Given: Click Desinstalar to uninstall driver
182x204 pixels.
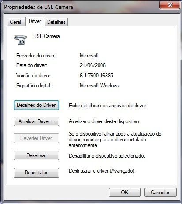Looking at the screenshot, I should coord(36,173).
